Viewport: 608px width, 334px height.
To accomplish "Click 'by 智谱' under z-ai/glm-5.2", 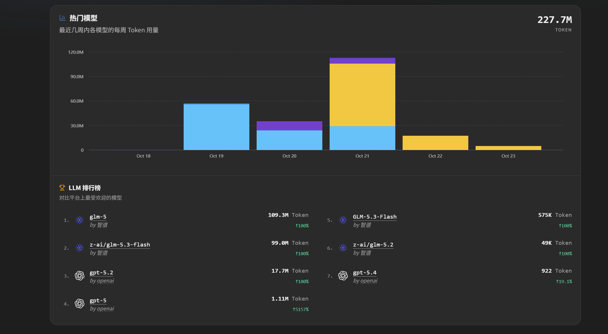I will [362, 253].
